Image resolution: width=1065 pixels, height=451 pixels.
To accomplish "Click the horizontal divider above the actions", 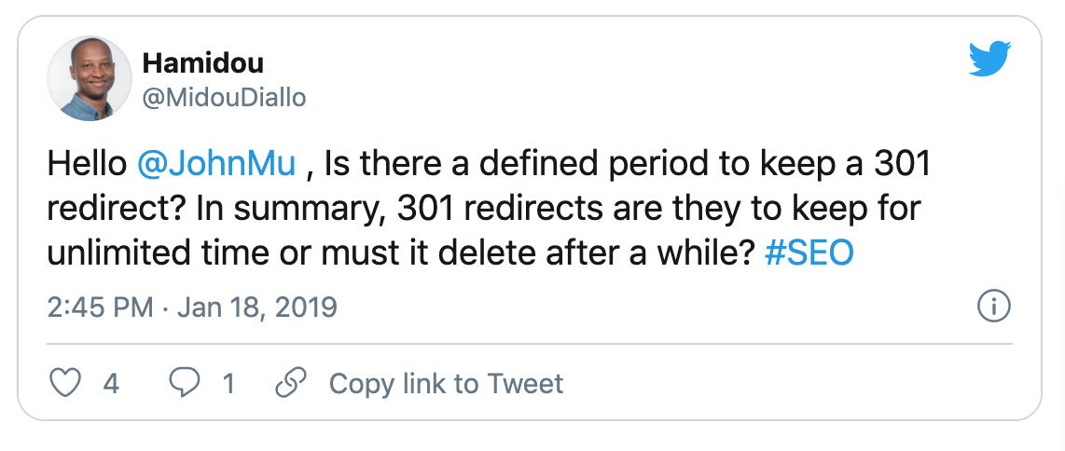I will 530,344.
